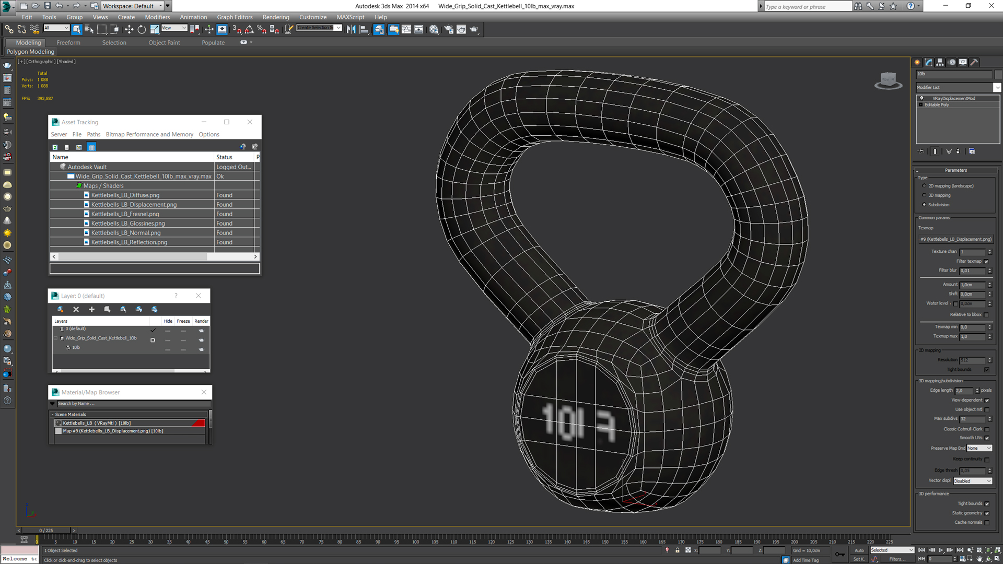Toggle the Angle Snap icon
The image size is (1003, 564).
(249, 30)
